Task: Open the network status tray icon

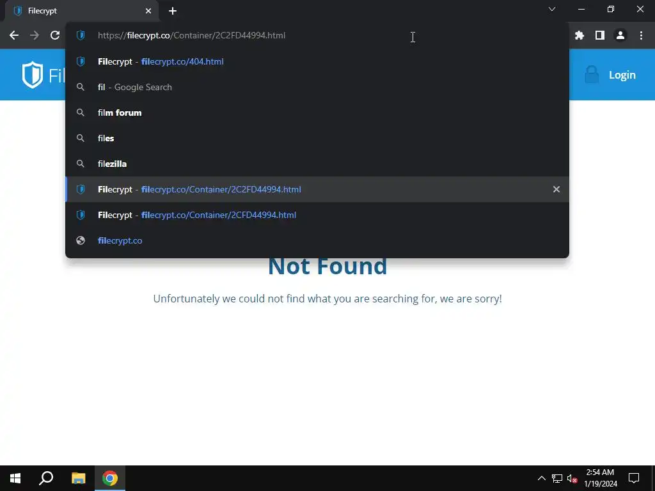Action: coord(557,478)
